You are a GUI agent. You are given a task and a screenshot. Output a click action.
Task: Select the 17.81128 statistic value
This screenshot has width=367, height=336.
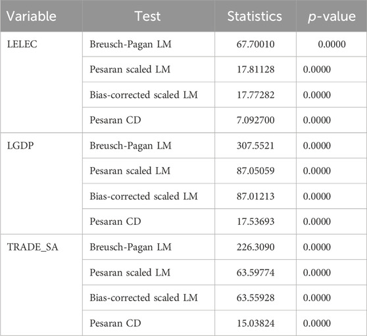click(255, 70)
